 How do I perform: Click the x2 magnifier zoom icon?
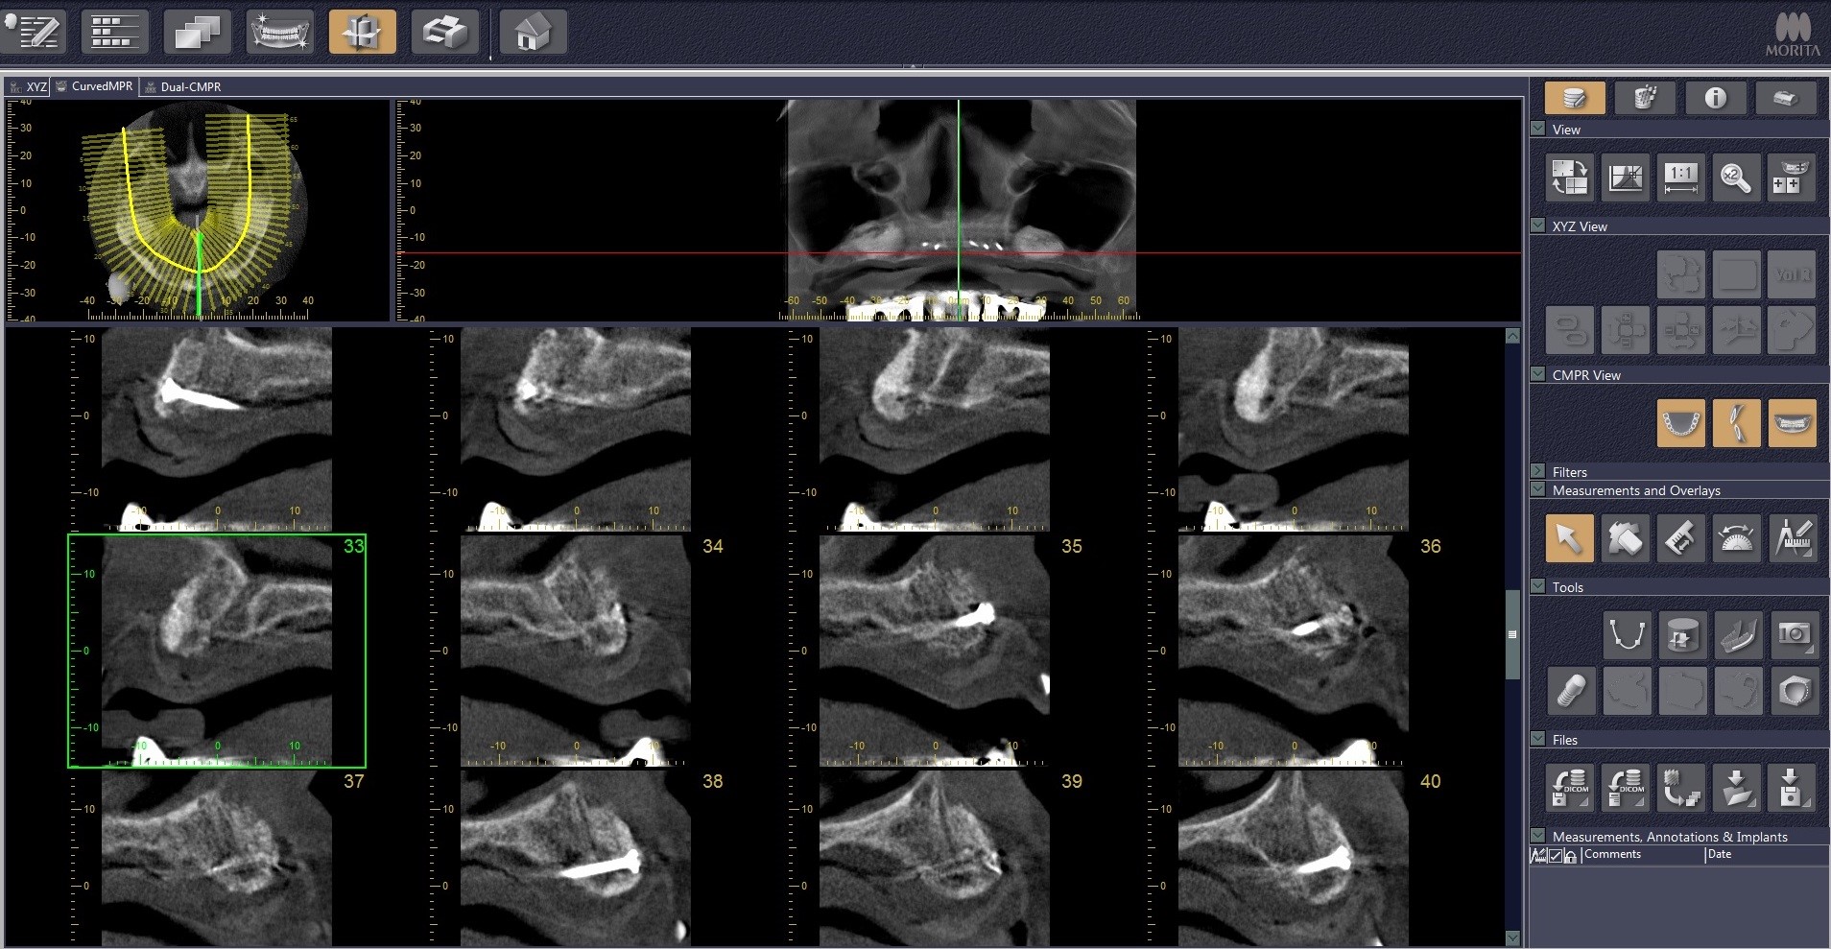point(1736,178)
